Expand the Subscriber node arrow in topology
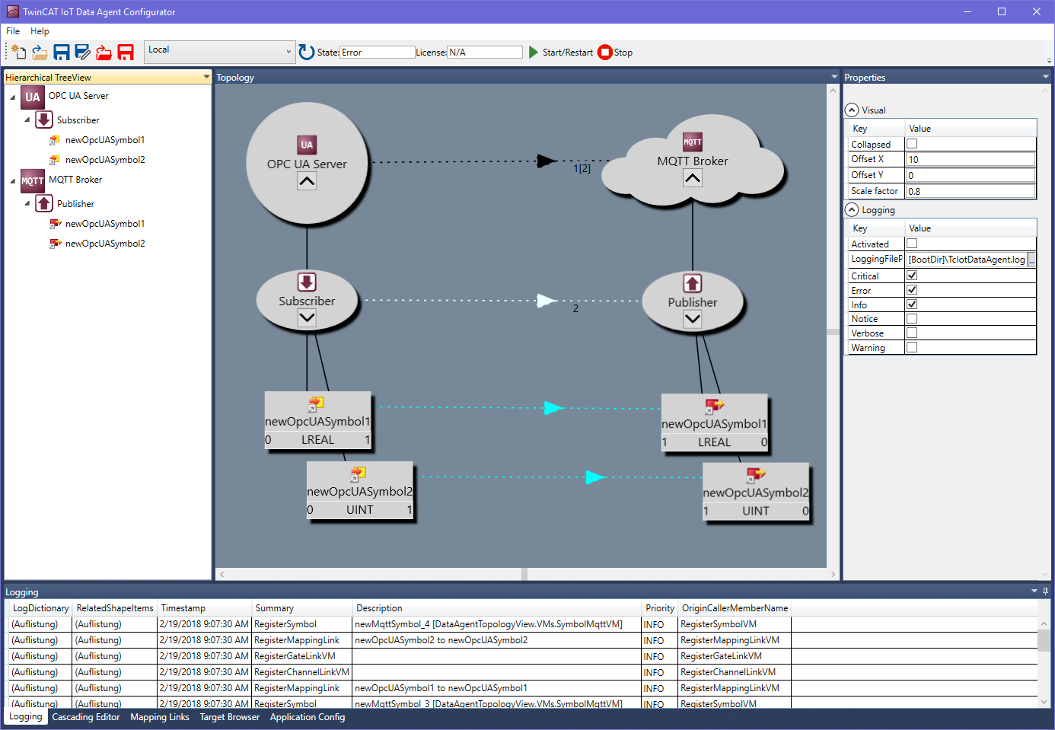The width and height of the screenshot is (1055, 730). point(307,318)
